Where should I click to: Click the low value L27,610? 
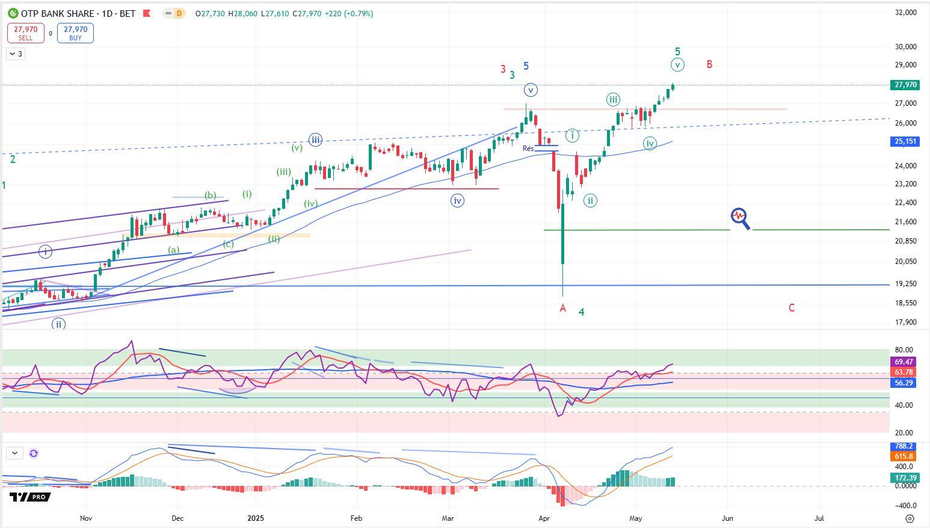tap(275, 13)
